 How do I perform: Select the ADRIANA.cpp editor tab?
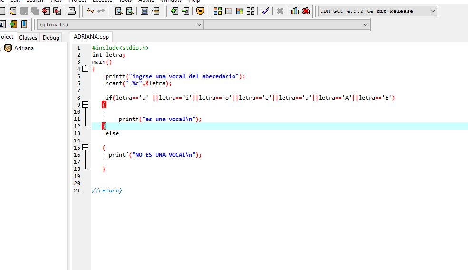point(91,37)
